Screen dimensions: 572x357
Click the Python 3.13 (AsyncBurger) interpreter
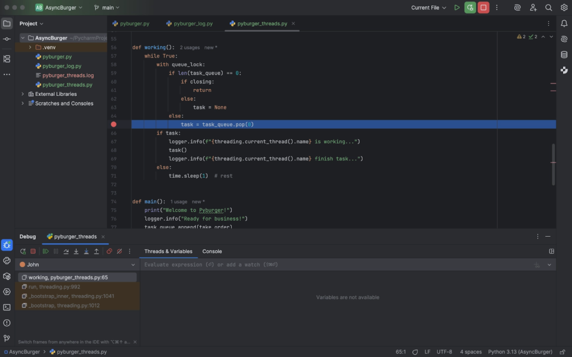(520, 352)
